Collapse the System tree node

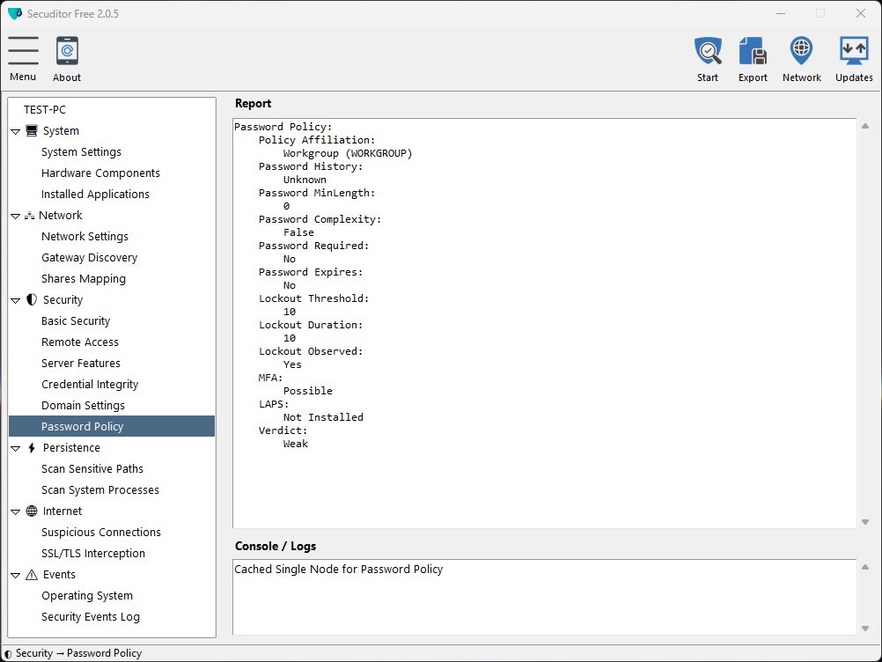point(15,131)
